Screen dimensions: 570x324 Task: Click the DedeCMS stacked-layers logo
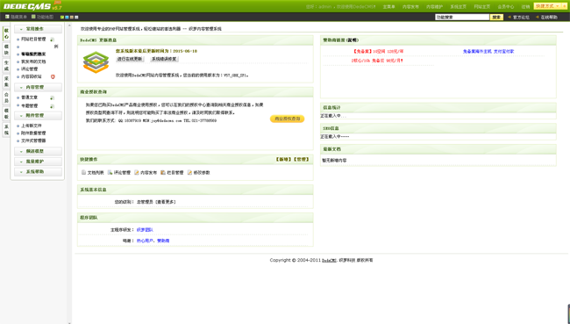(96, 62)
